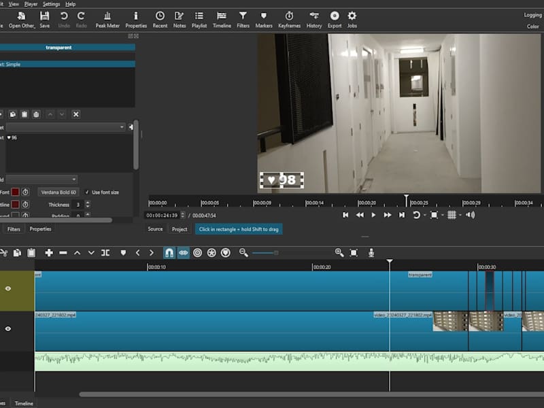Save the project with the Save icon
The width and height of the screenshot is (544, 408).
(44, 20)
